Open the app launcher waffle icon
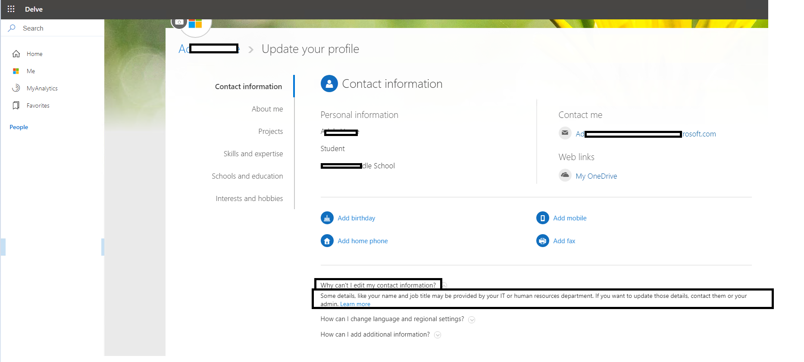This screenshot has width=804, height=362. [11, 9]
